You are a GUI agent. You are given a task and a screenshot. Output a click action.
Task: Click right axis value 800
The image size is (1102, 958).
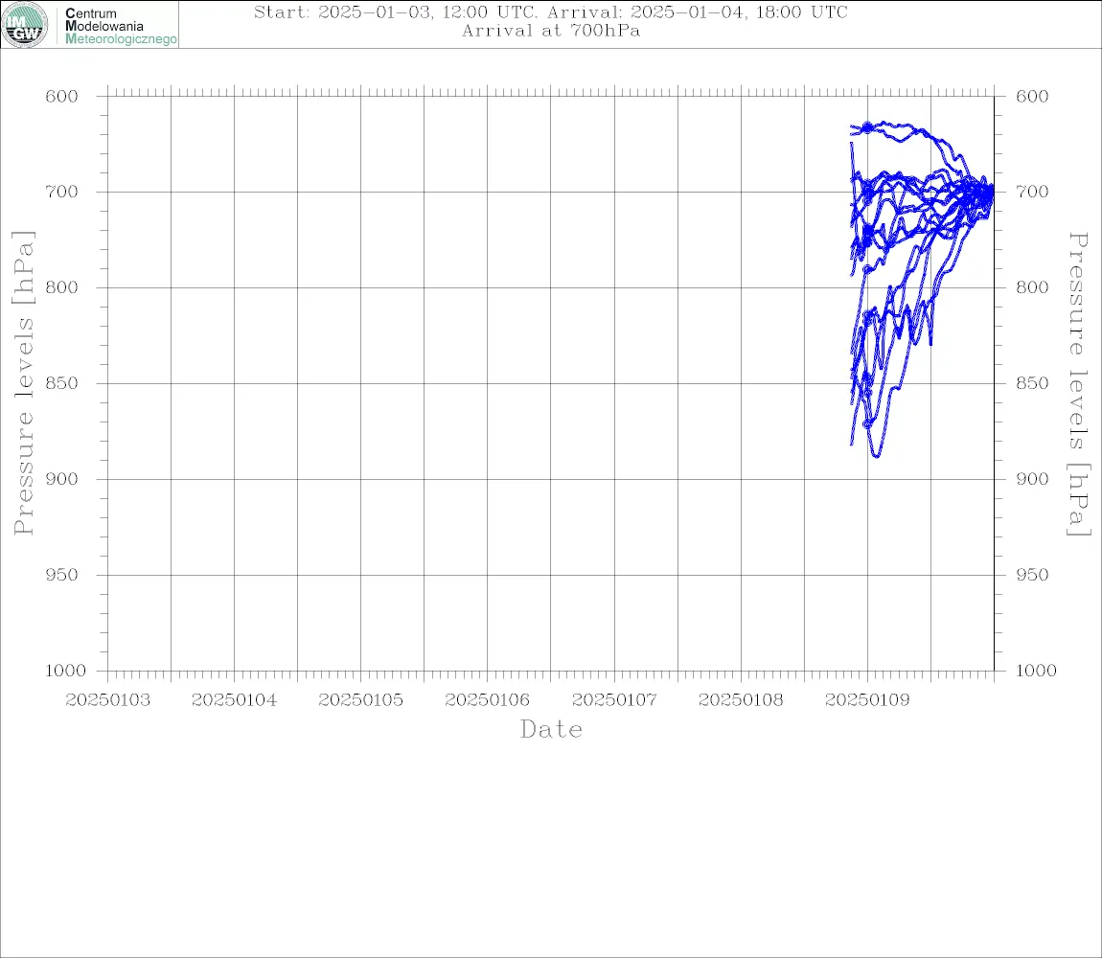coord(1032,287)
